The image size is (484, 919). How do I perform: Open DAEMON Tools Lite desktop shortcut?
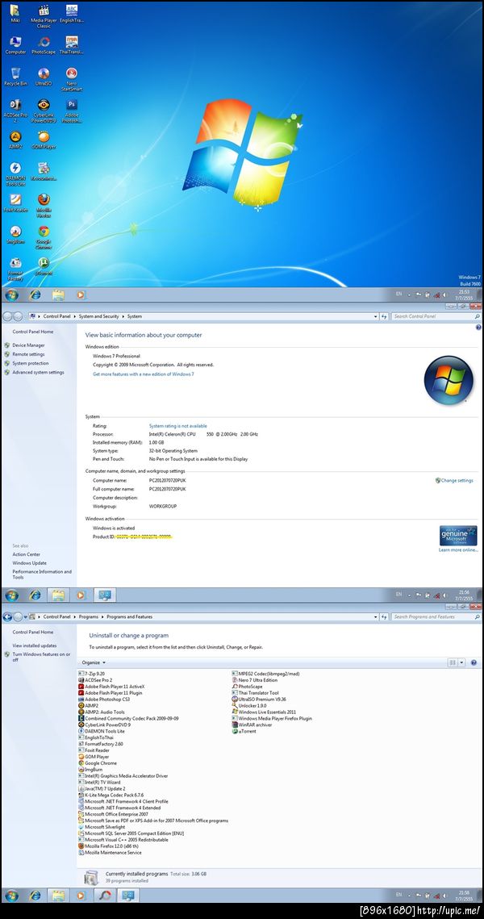pos(15,175)
